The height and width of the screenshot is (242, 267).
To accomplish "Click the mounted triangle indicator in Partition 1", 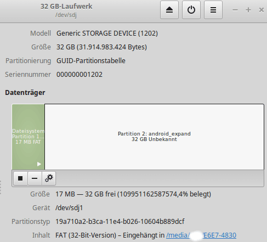I will click(39, 164).
